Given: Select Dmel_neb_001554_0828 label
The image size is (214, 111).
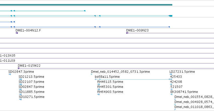Looking at the screenshot, I should click(194, 97).
